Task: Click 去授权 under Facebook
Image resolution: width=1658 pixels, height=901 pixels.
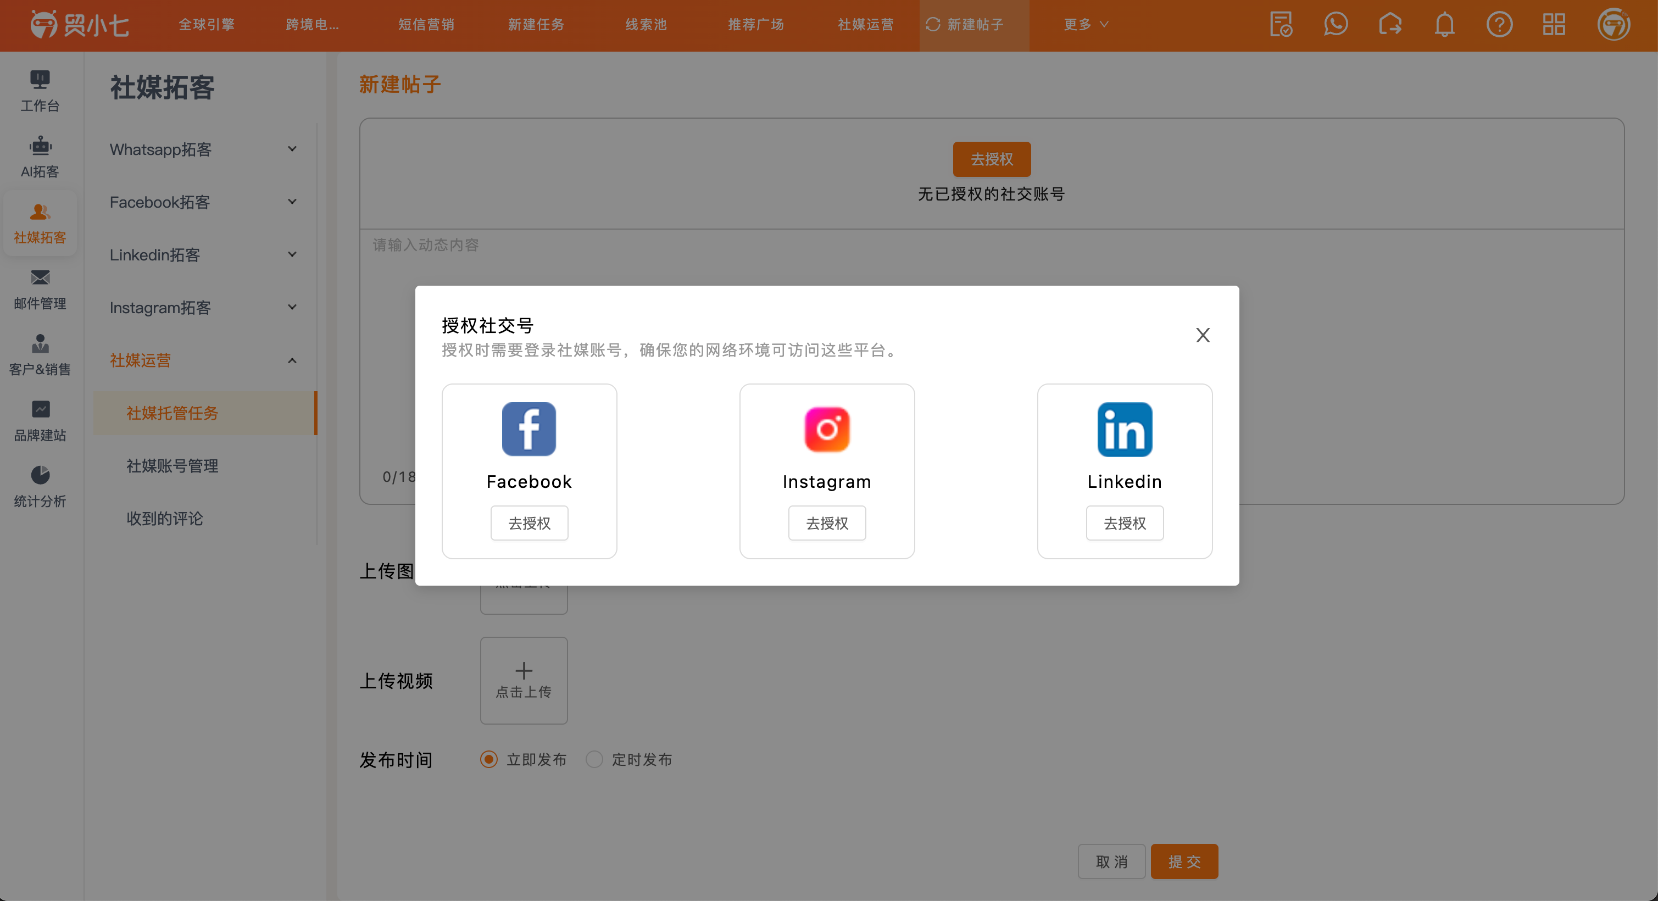Action: (x=529, y=523)
